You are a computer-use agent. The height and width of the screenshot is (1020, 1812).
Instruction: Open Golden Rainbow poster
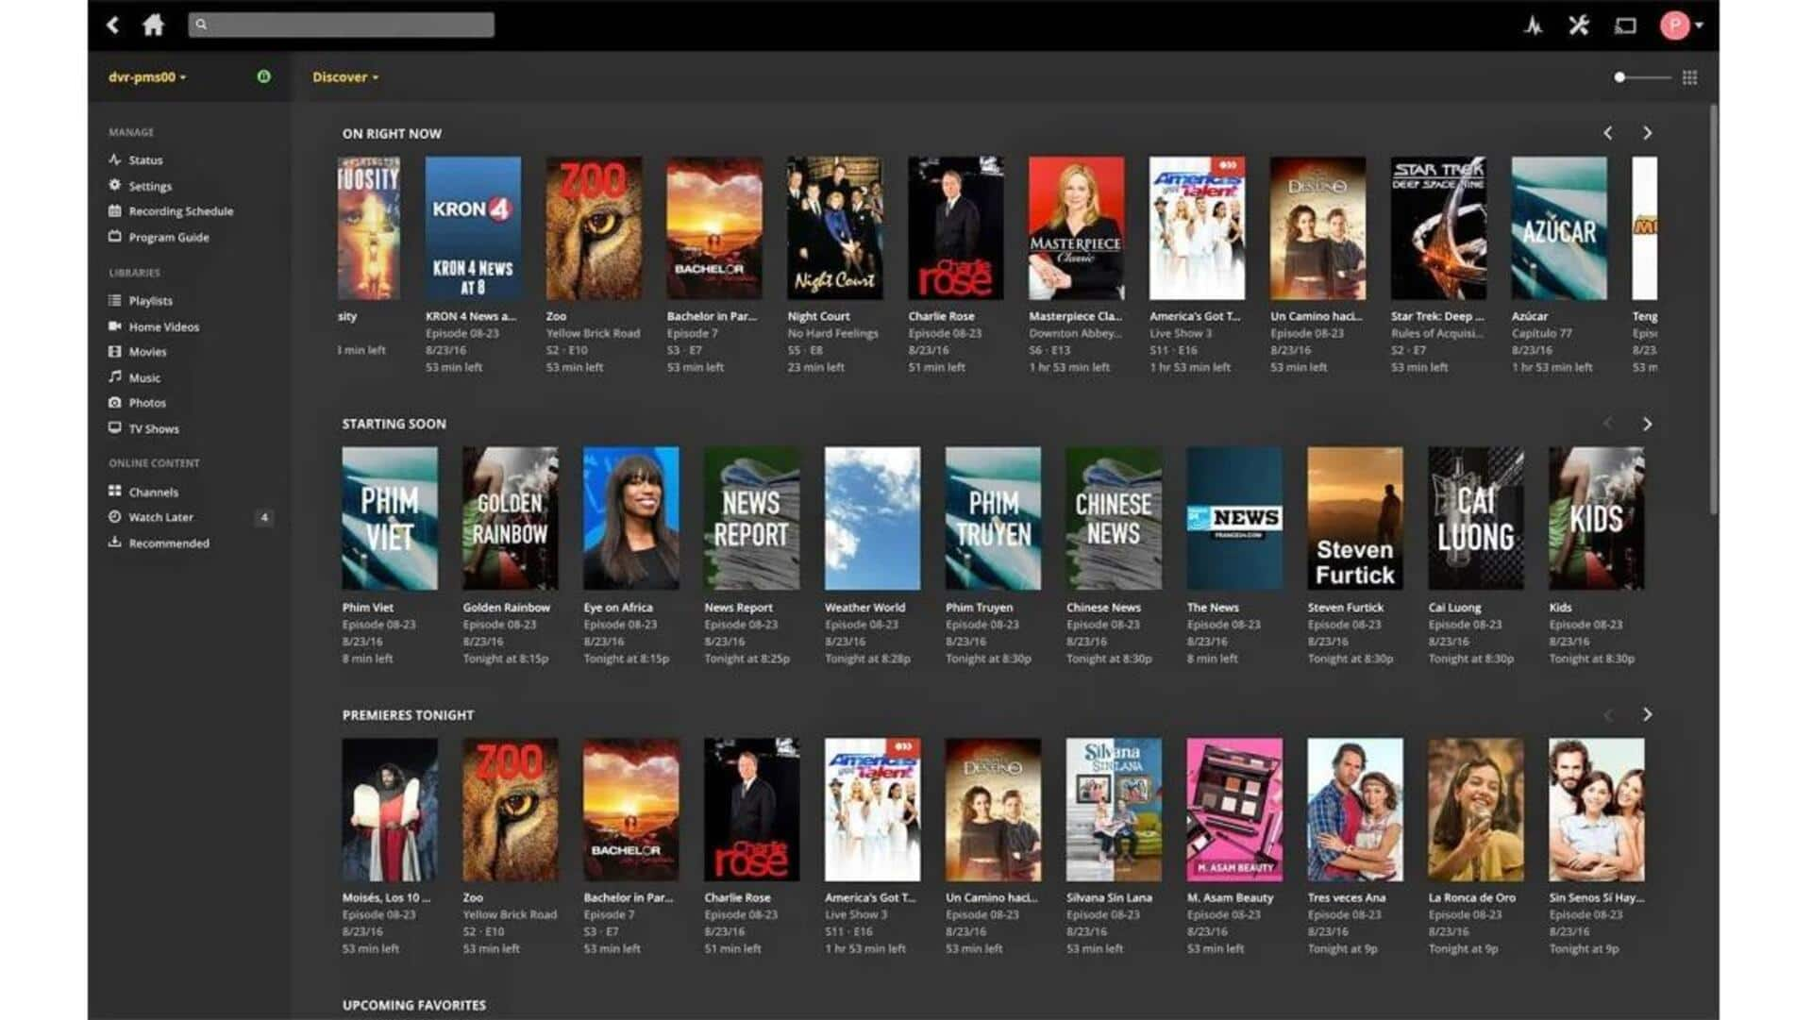click(511, 519)
